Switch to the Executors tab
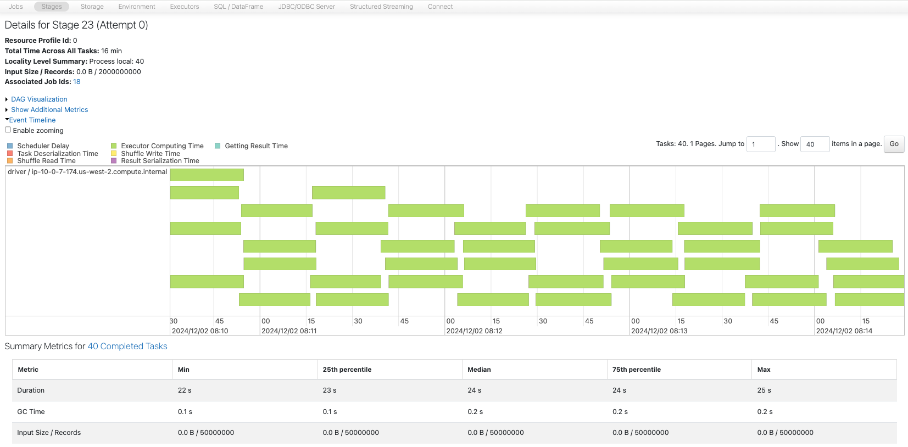The height and width of the screenshot is (447, 908). coord(185,7)
